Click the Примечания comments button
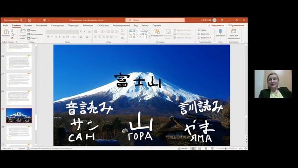Image resolution: width=298 pixels, height=168 pixels. point(236,25)
